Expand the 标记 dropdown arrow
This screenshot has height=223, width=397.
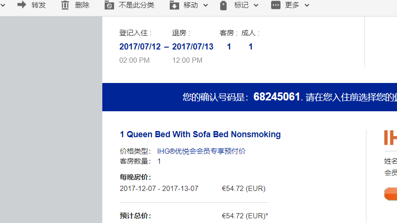256,5
